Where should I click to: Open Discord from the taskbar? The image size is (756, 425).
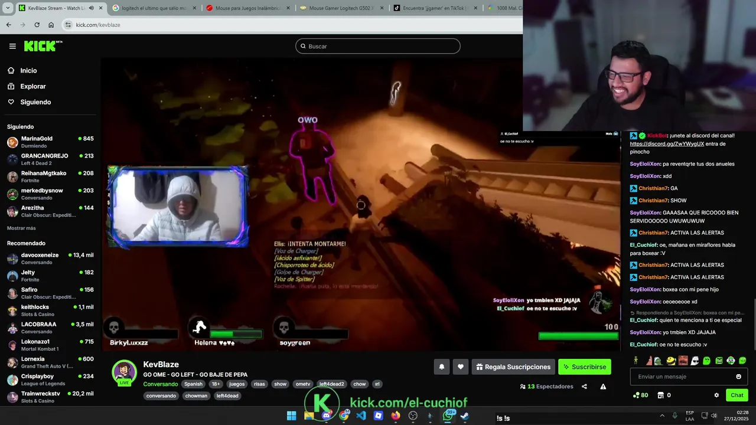pyautogui.click(x=326, y=416)
